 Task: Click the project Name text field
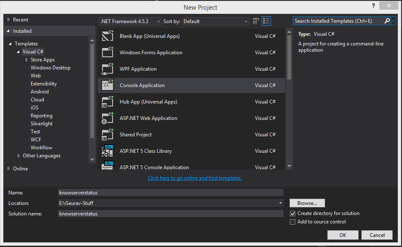pos(171,193)
